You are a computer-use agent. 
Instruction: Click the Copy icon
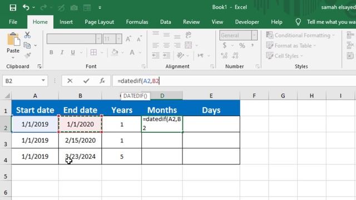click(x=27, y=46)
